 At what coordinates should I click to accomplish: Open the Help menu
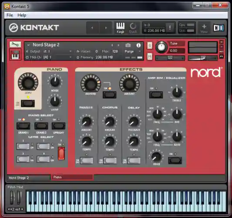click(x=22, y=15)
